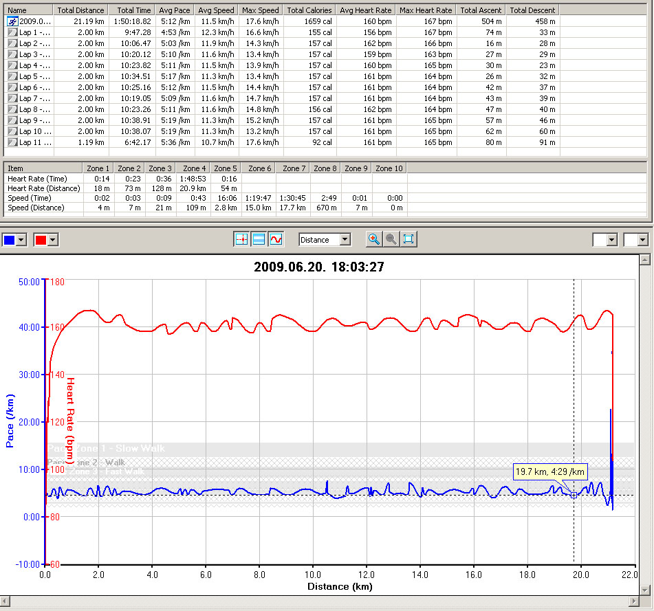The width and height of the screenshot is (654, 611).
Task: Click the zoom out magnifier icon
Action: tap(391, 239)
